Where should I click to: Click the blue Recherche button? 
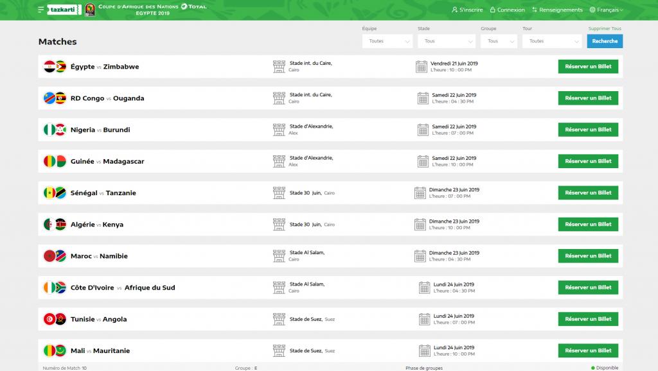point(605,41)
